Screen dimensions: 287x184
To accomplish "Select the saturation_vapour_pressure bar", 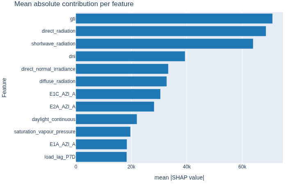I will (103, 132).
